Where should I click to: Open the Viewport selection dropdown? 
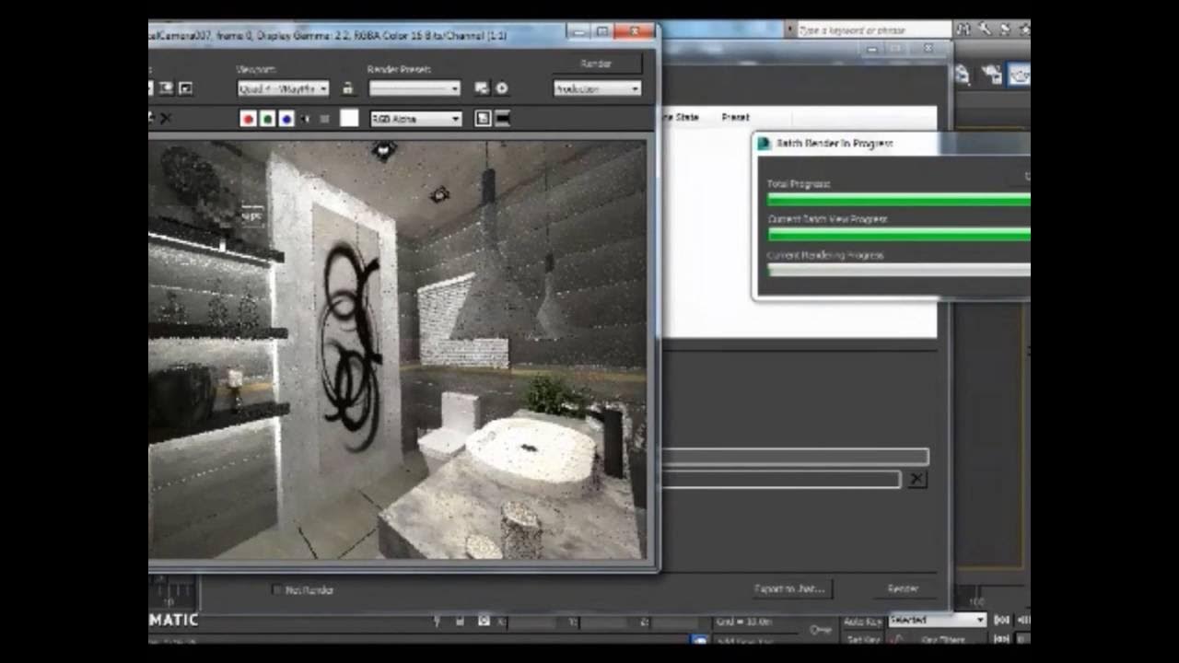283,88
